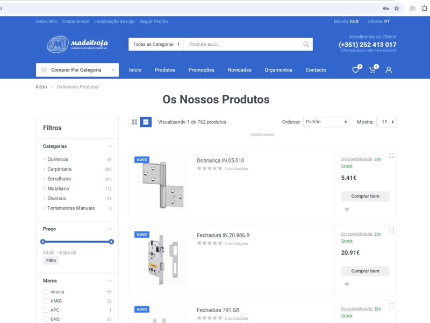Click the minimum price slider handle
The height and width of the screenshot is (323, 430).
pyautogui.click(x=42, y=242)
